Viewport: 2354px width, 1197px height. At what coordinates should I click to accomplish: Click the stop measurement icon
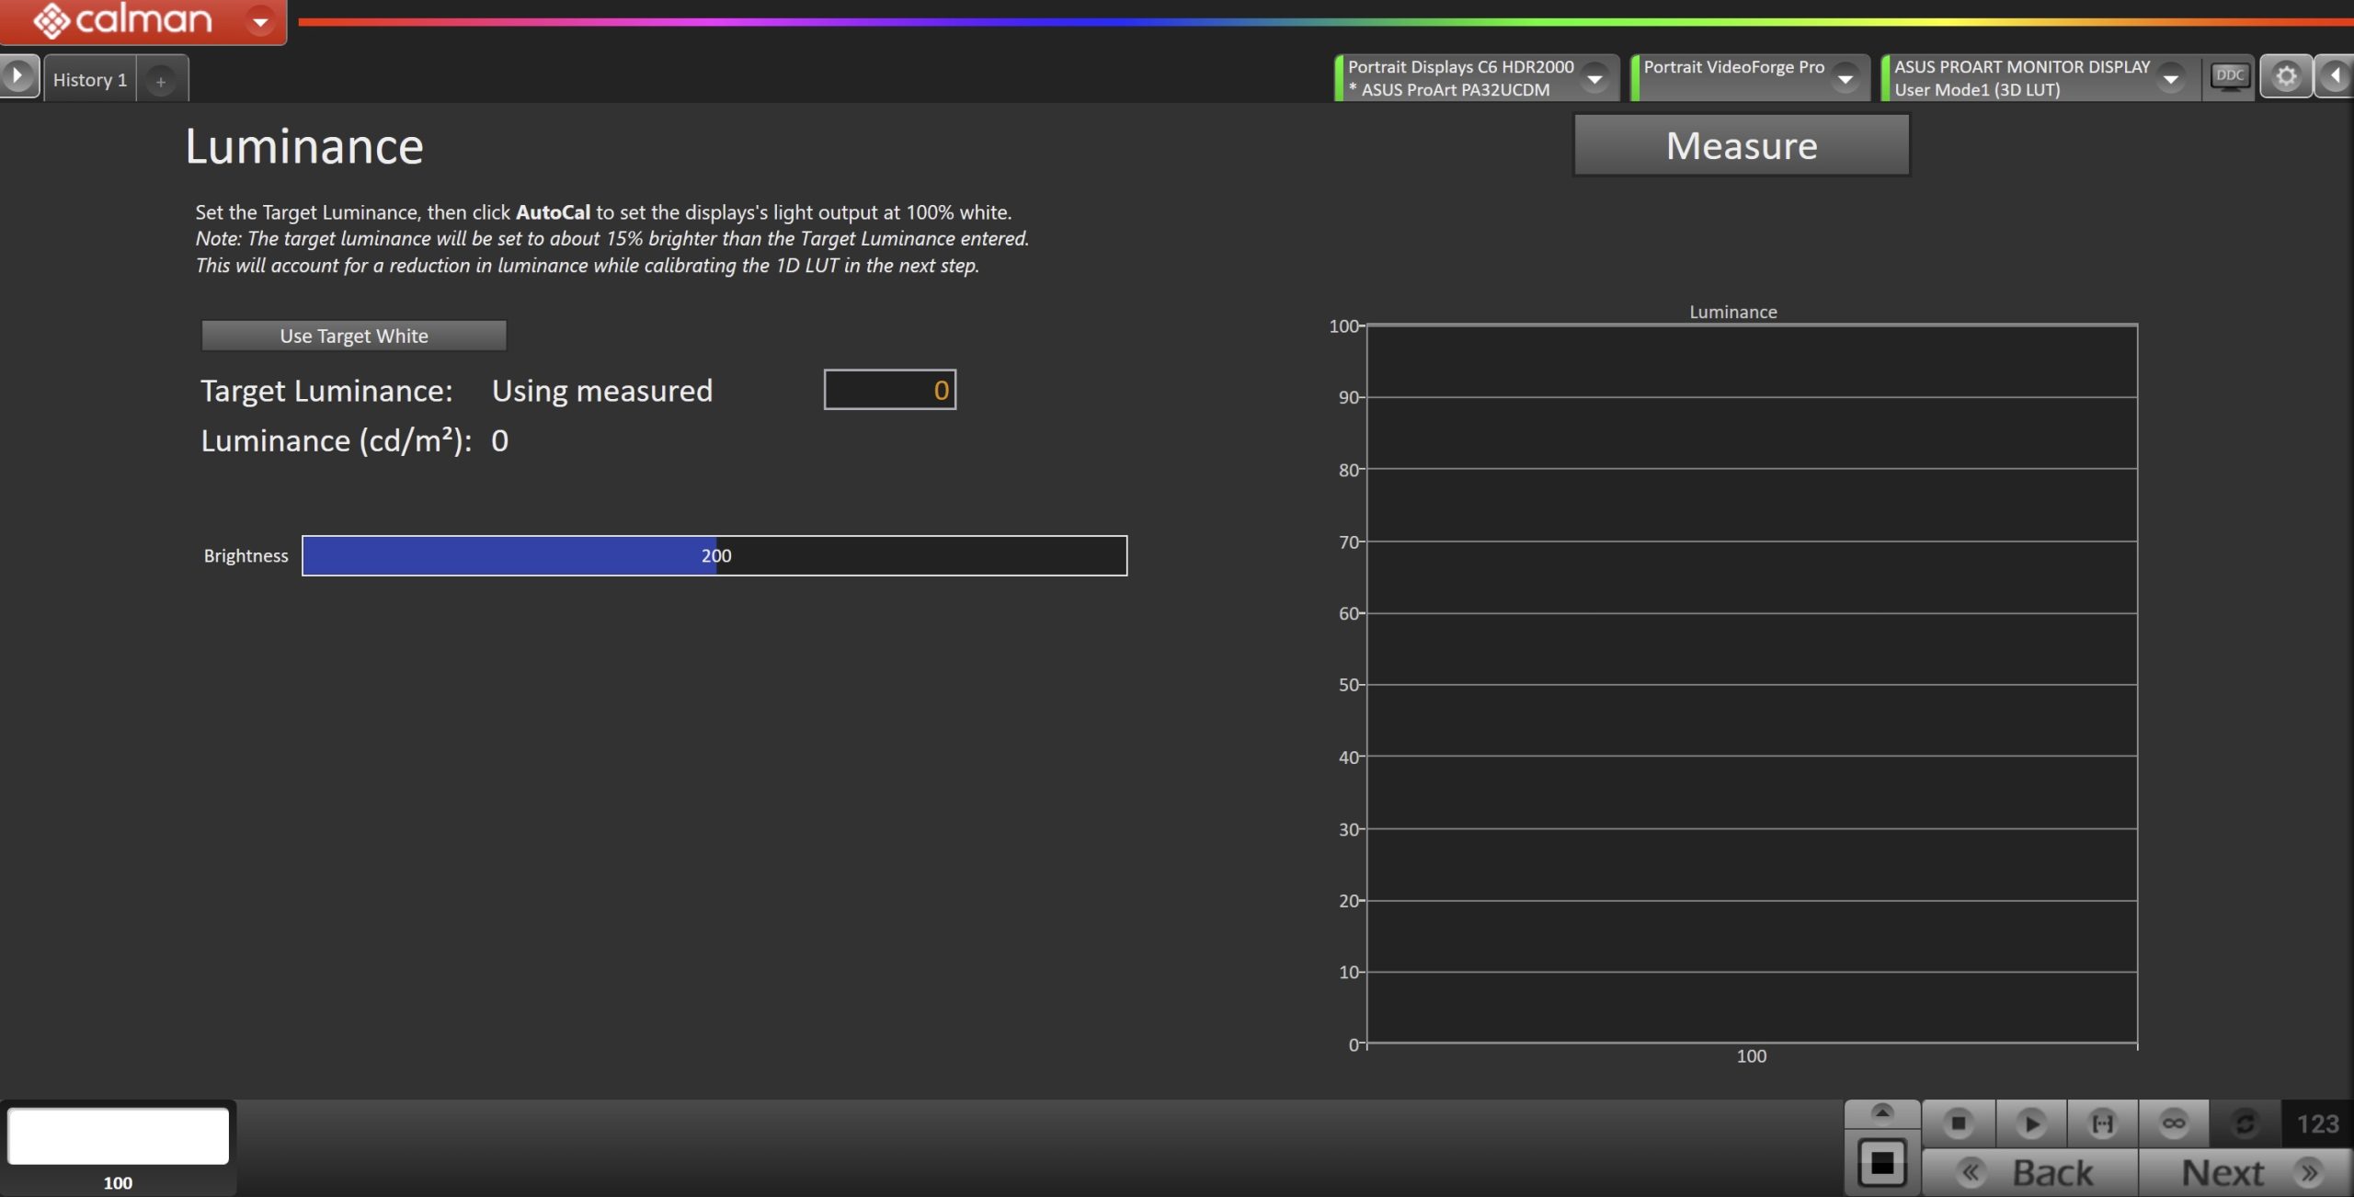coord(1958,1123)
